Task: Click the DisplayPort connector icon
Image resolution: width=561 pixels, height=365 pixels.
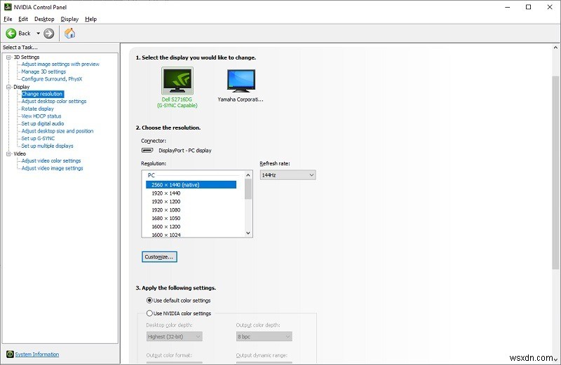Action: click(x=147, y=150)
